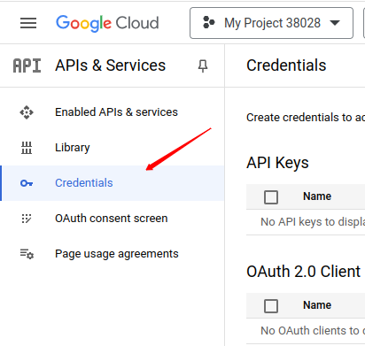Click the Credentials key icon
The height and width of the screenshot is (346, 365).
point(27,183)
